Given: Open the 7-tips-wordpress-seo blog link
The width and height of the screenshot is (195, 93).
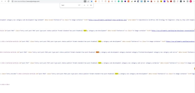Looking at the screenshot, I should [108, 20].
